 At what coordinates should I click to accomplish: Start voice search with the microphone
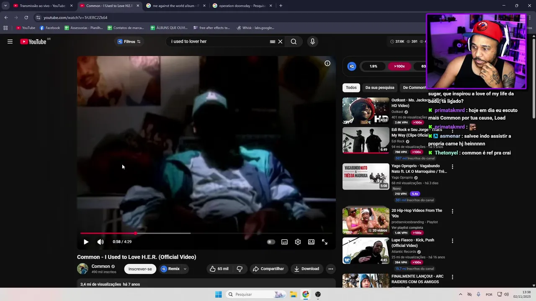(312, 41)
